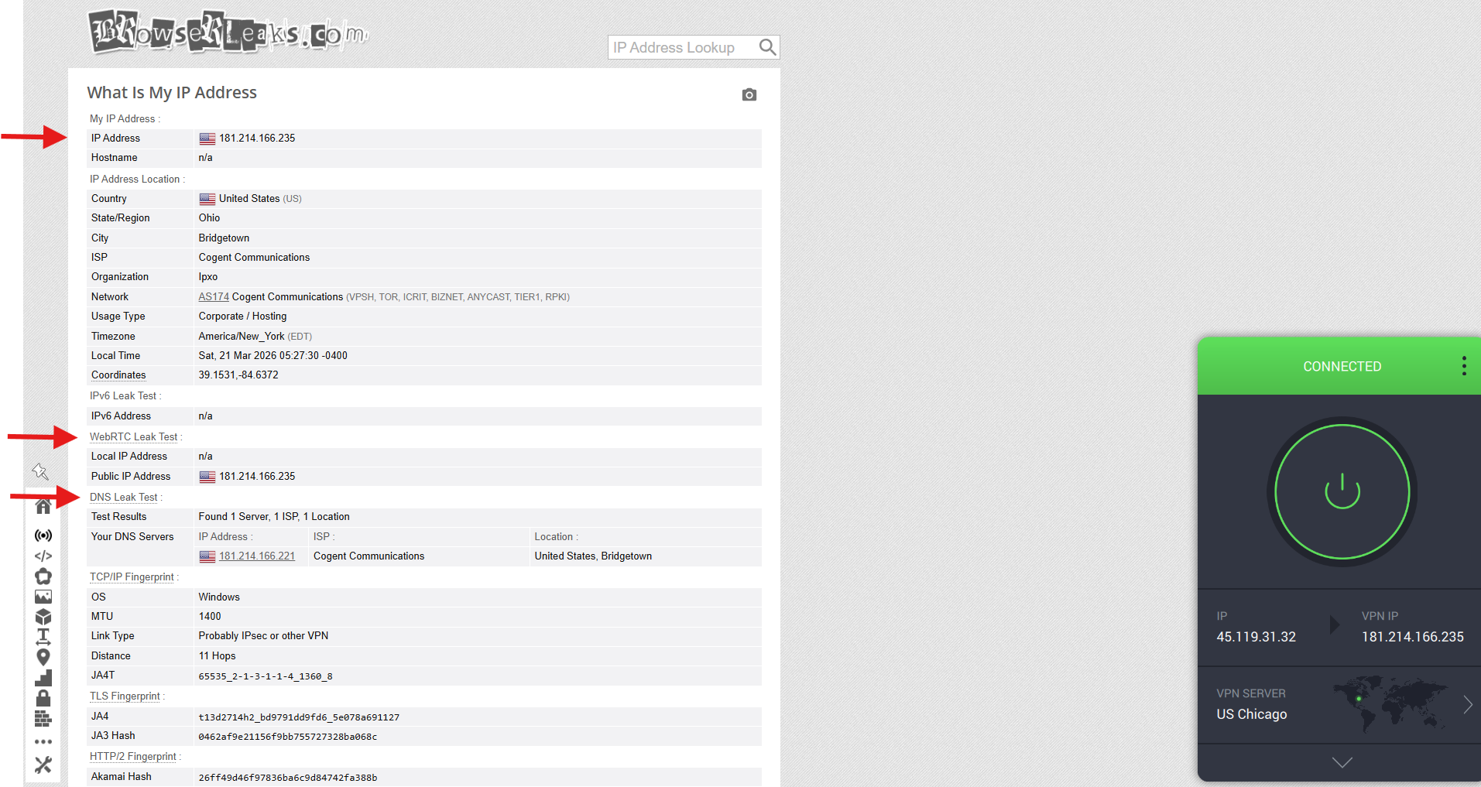The image size is (1481, 787).
Task: Click the CONNECTED status header
Action: pos(1342,366)
